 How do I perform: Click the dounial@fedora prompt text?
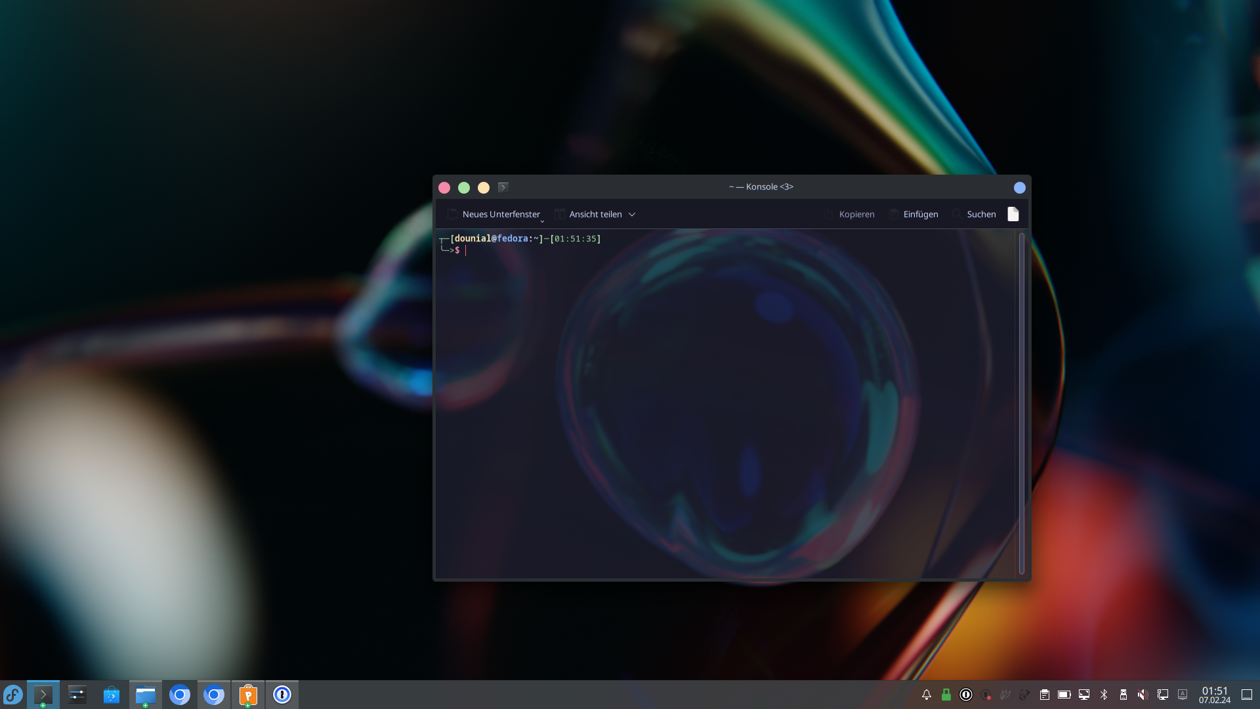(x=492, y=238)
